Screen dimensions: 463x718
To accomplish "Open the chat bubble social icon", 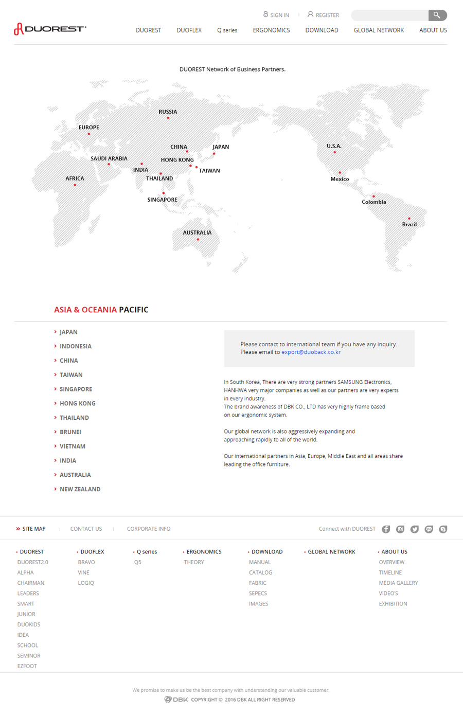I will point(429,529).
